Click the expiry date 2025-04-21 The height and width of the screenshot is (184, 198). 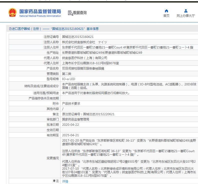[x=70, y=135]
